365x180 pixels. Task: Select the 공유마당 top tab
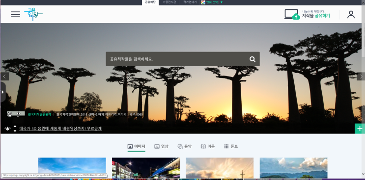[x=150, y=2]
